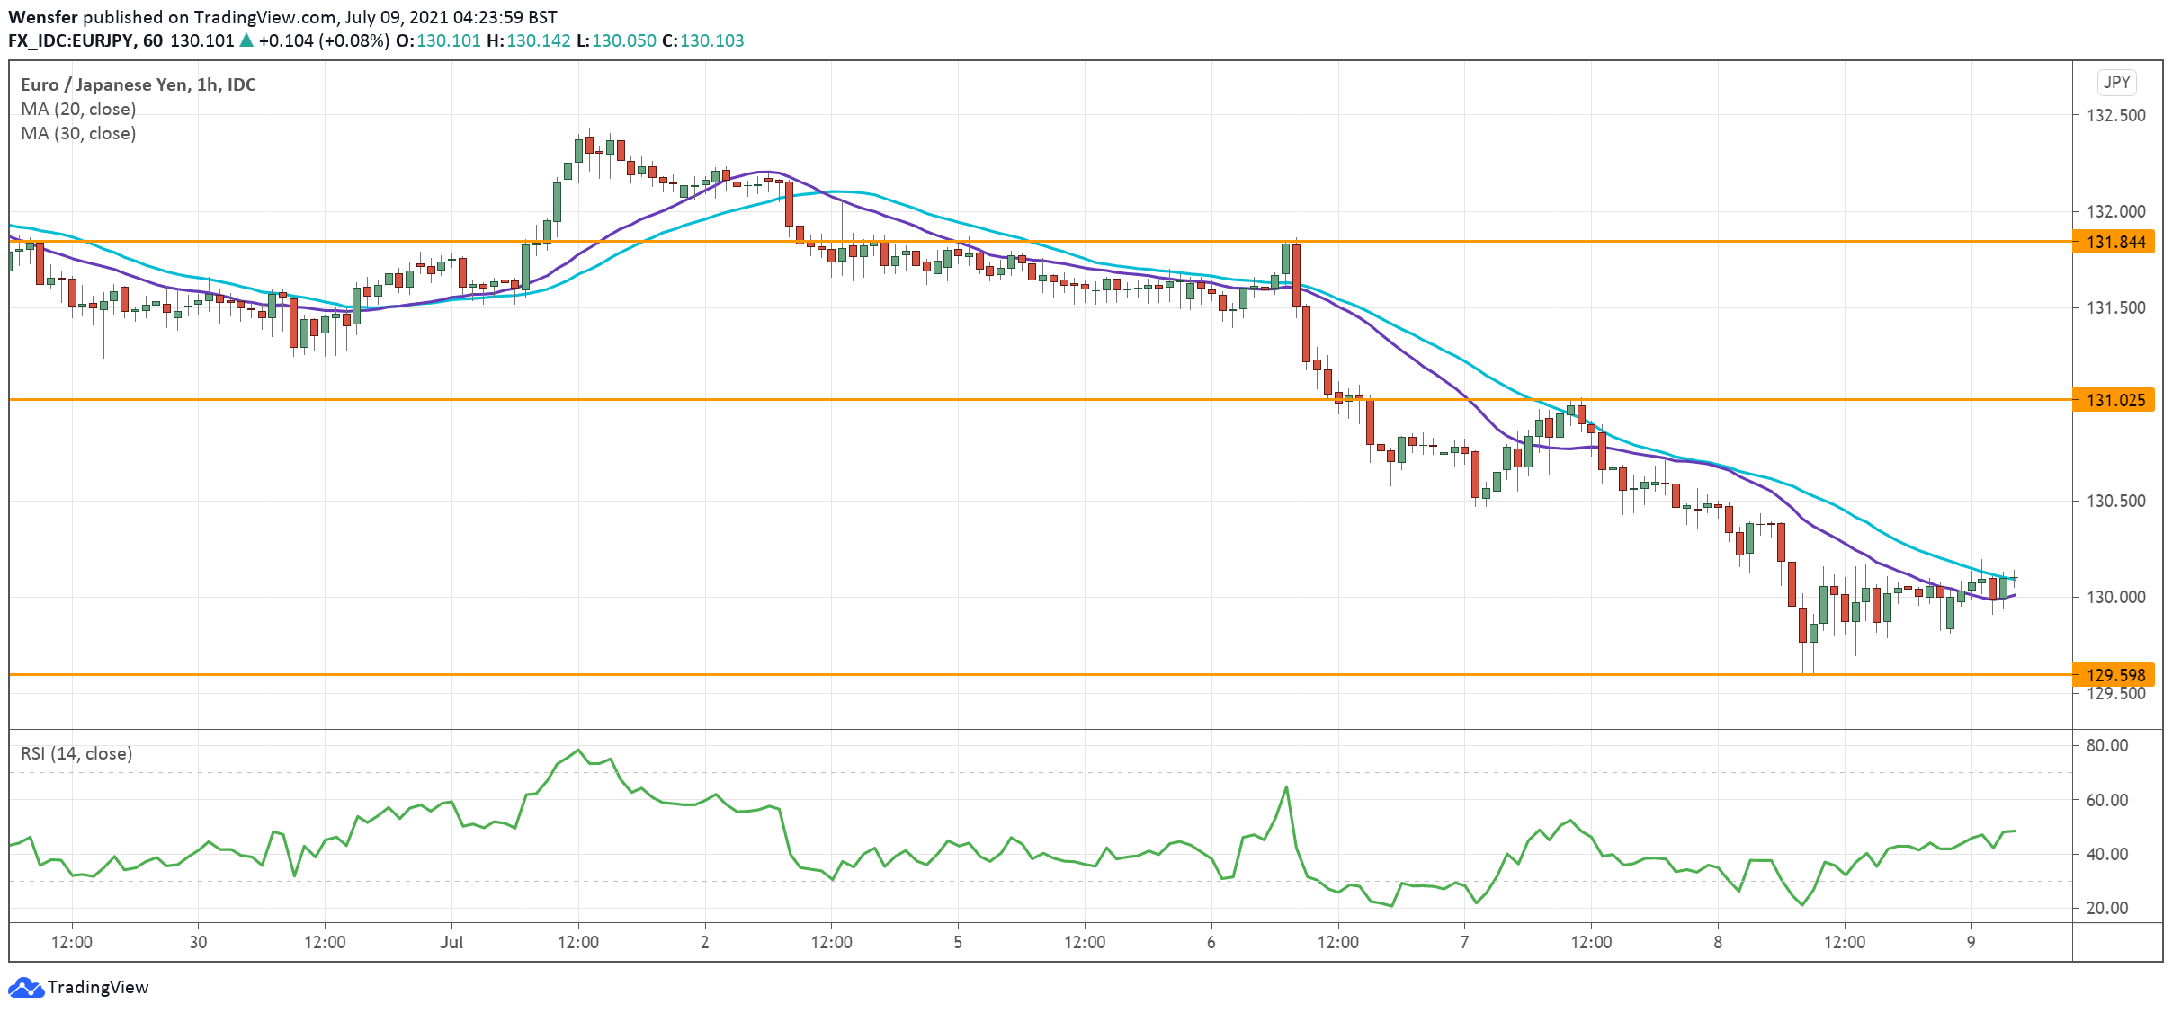
Task: Click the RSI (14, close) indicator label
Action: click(x=76, y=753)
